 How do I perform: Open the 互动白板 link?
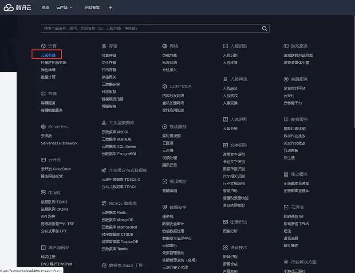(291, 150)
